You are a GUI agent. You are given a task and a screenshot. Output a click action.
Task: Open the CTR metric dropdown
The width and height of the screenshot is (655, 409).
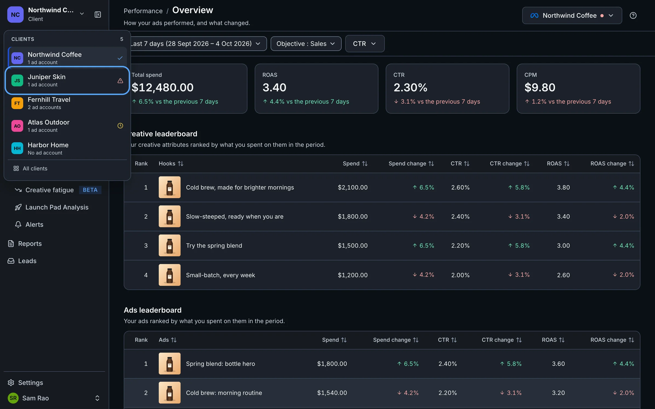pos(365,44)
